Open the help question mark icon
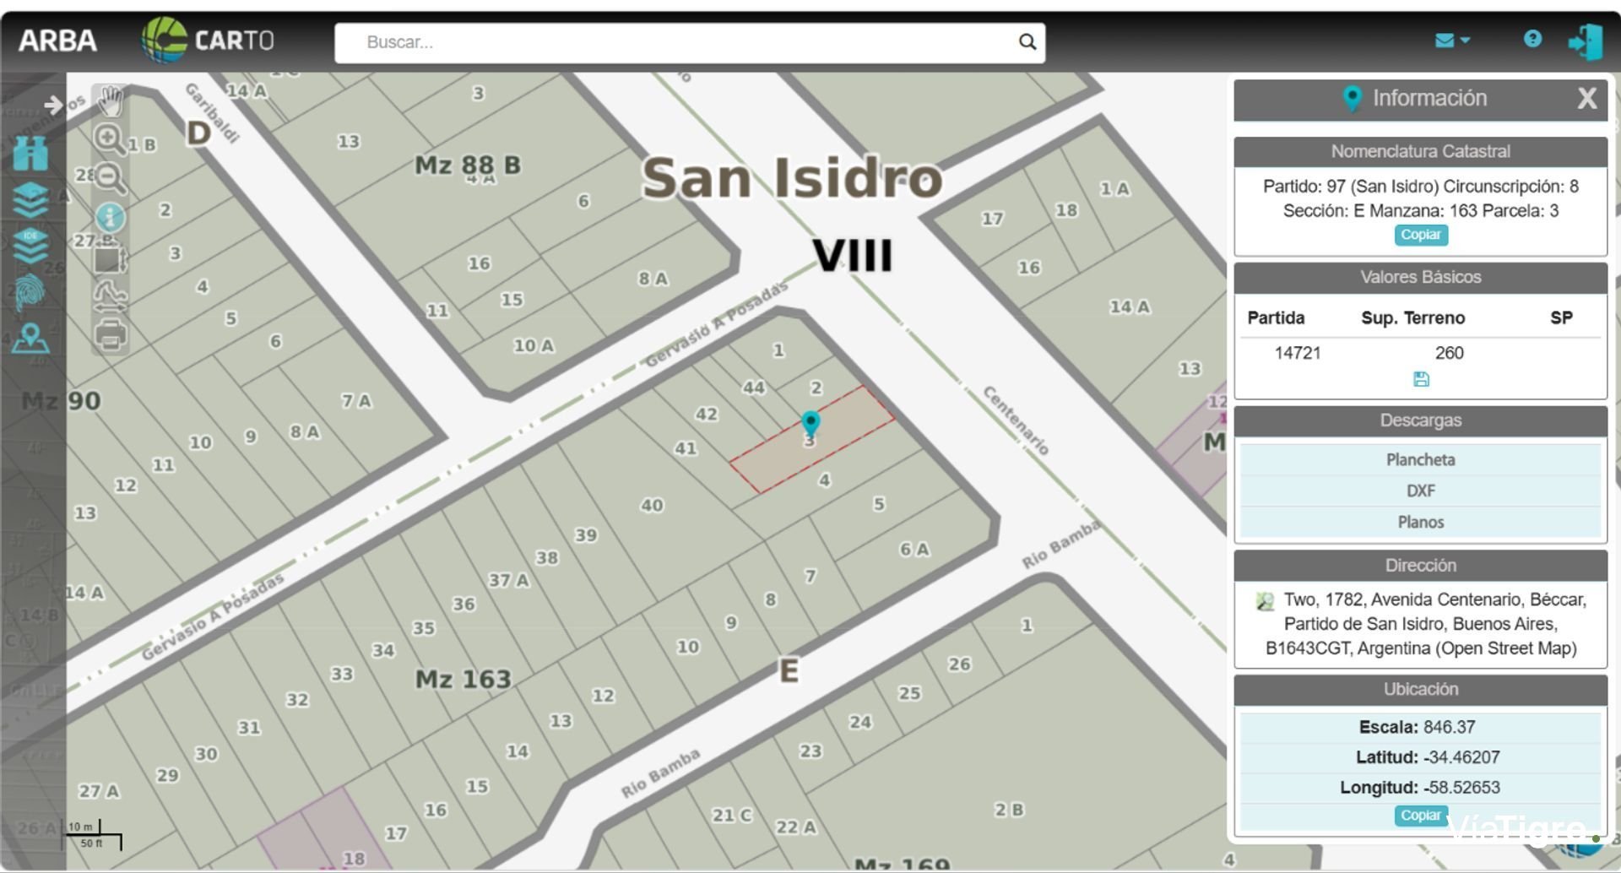Viewport: 1621px width, 873px height. (x=1532, y=39)
